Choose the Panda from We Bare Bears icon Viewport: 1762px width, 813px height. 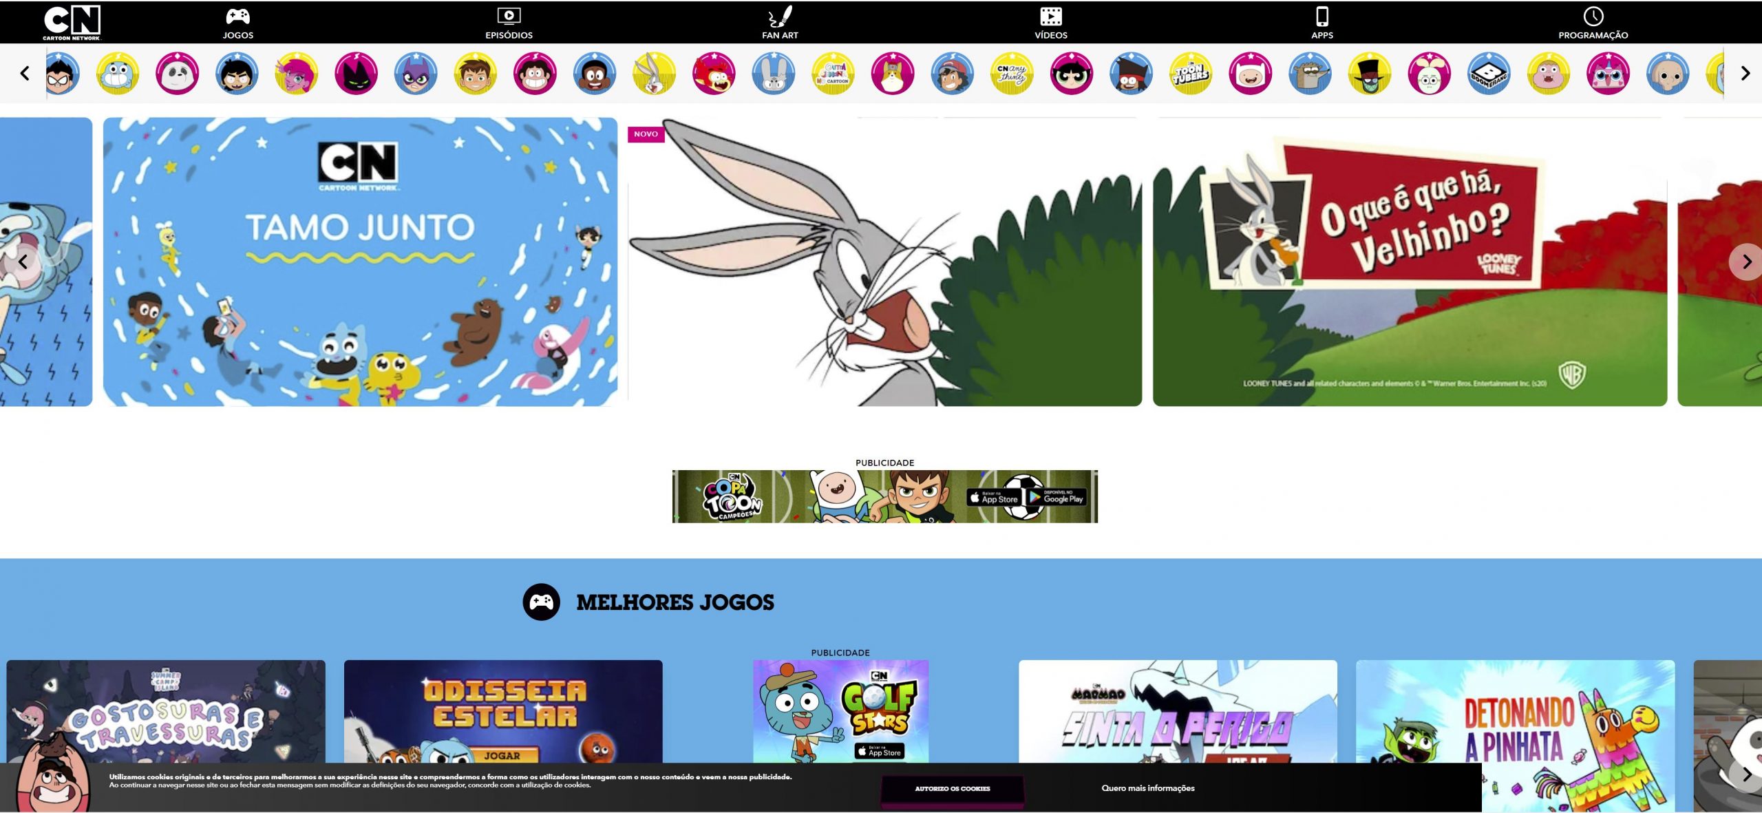[x=178, y=73]
